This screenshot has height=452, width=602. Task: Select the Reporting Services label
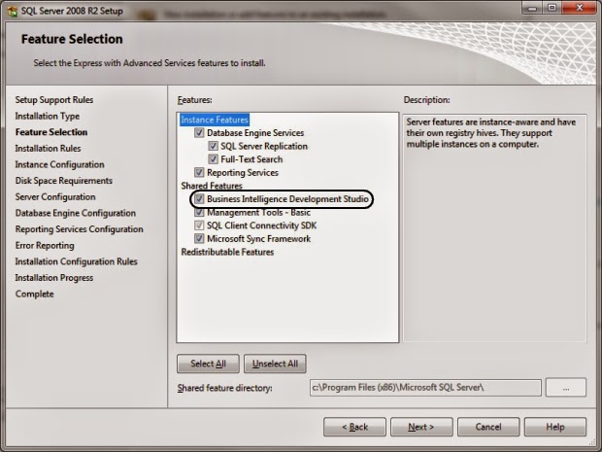pyautogui.click(x=243, y=173)
